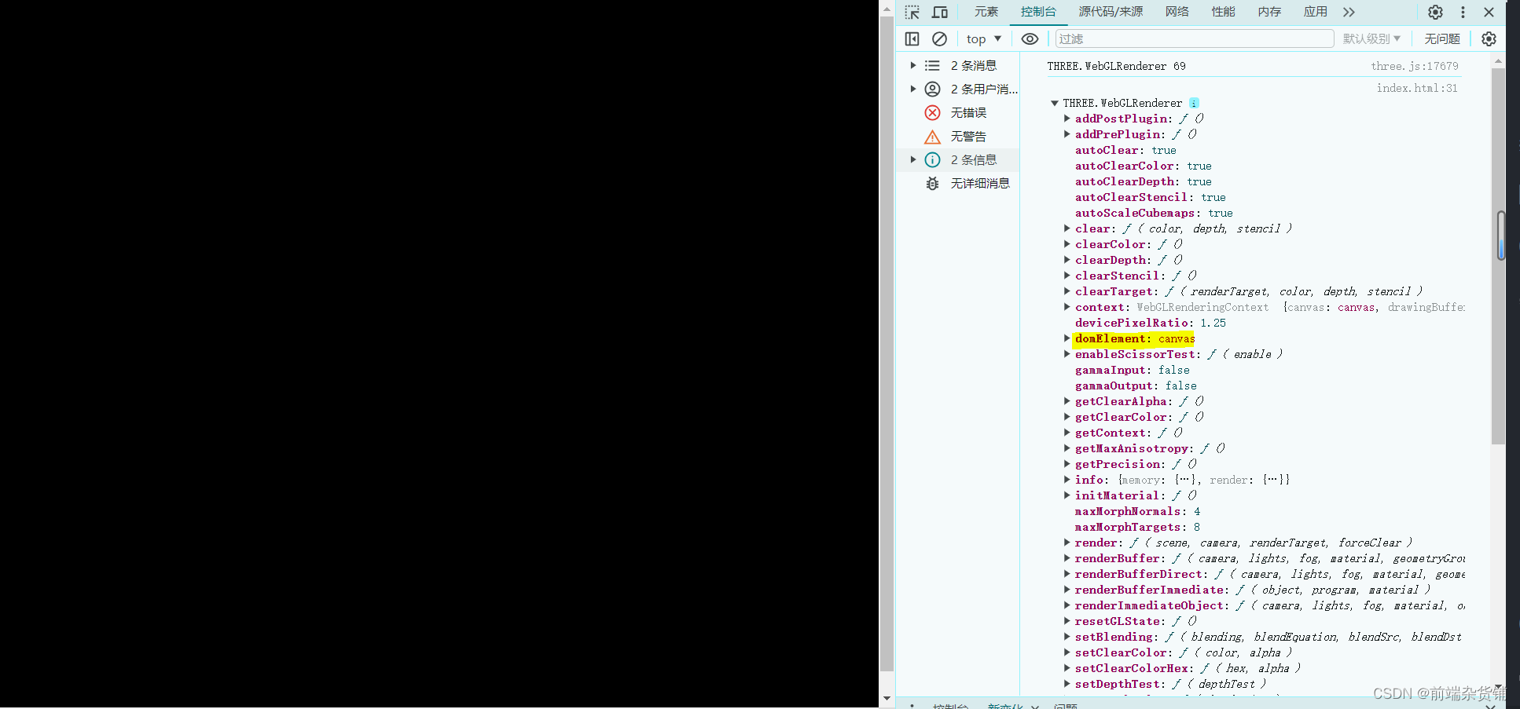Image resolution: width=1520 pixels, height=709 pixels.
Task: Click the bug icon beside 无详细消息
Action: 932,183
